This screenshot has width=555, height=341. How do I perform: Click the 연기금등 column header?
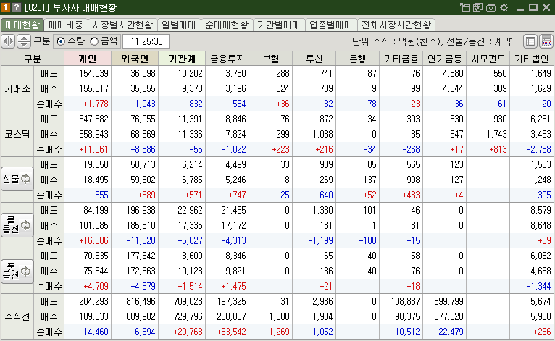(445, 59)
